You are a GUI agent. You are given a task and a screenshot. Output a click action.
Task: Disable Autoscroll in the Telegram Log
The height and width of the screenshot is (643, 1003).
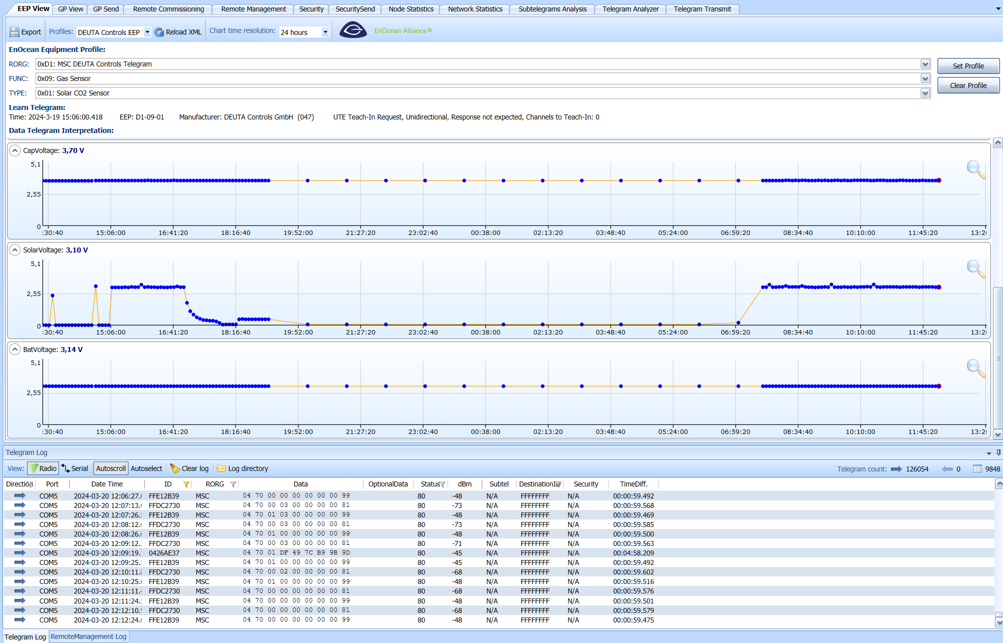[x=110, y=468]
